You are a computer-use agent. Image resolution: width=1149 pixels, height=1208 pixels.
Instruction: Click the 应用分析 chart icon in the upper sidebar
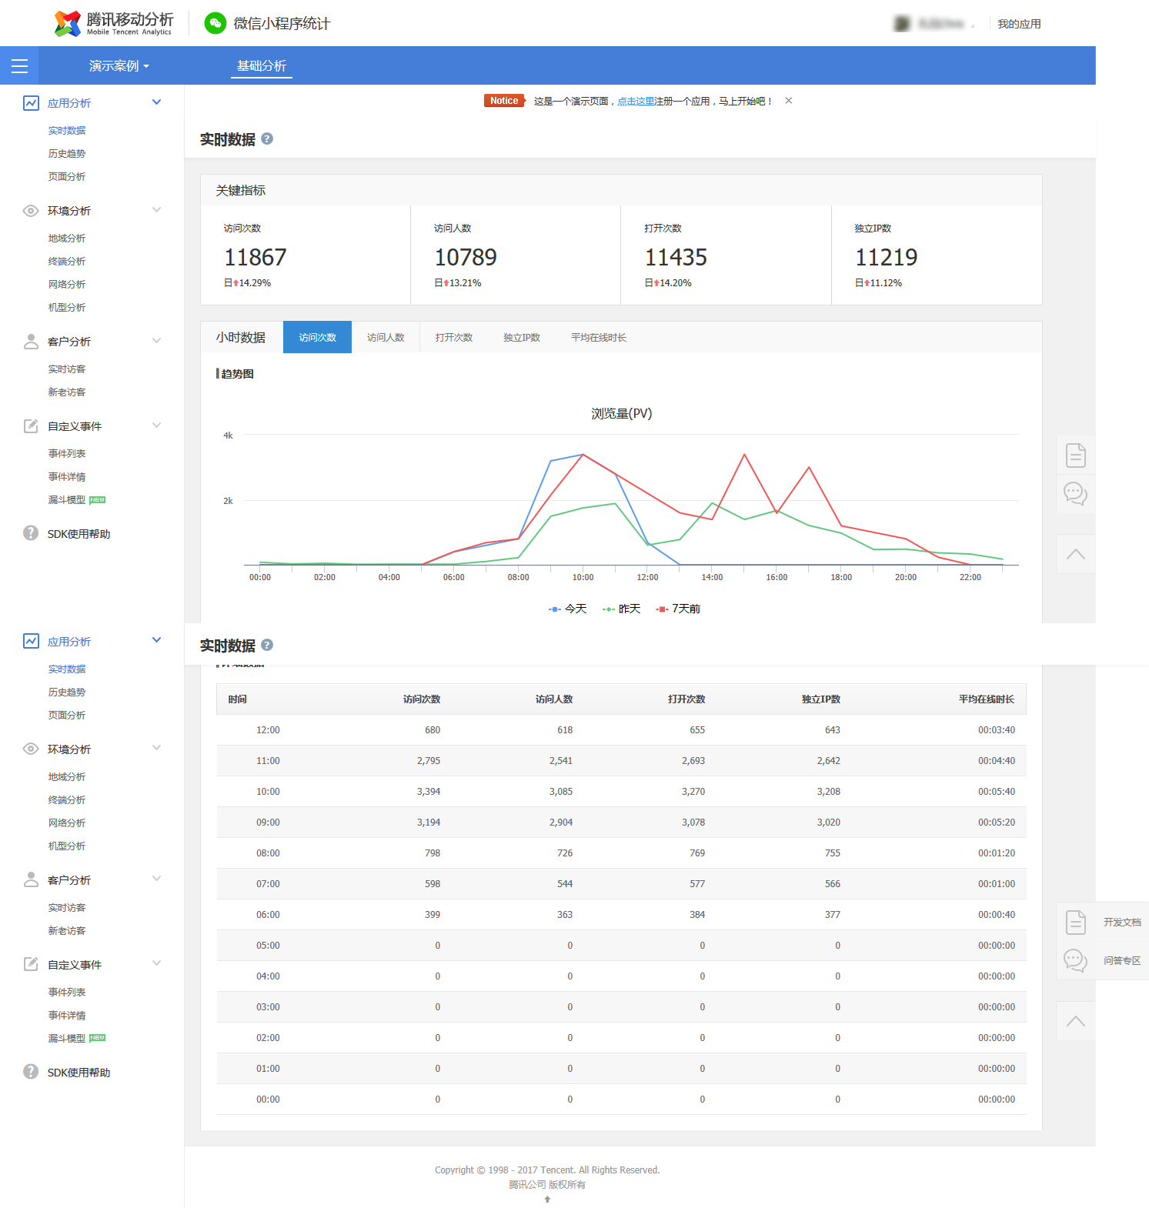click(x=31, y=103)
